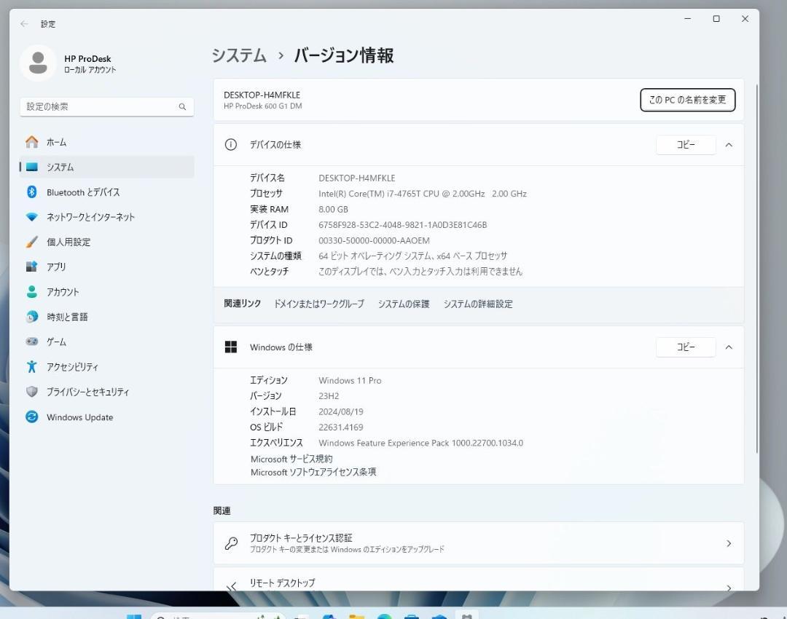The height and width of the screenshot is (619, 787).
Task: Click the デバイス名 value DESKTOP-H4MFKLE
Action: pos(357,178)
